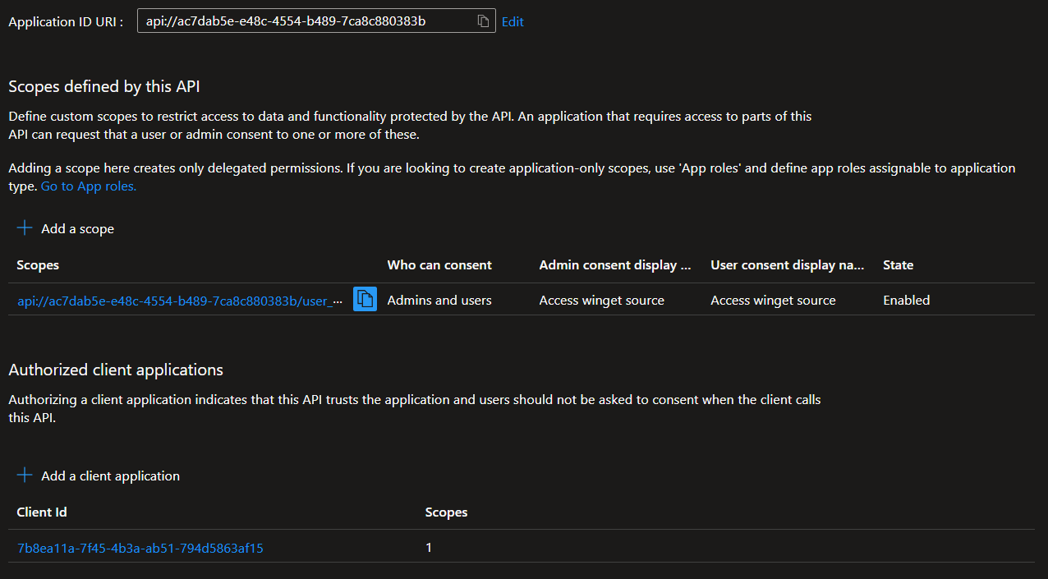1048x579 pixels.
Task: Follow the Go to App roles link
Action: (x=89, y=186)
